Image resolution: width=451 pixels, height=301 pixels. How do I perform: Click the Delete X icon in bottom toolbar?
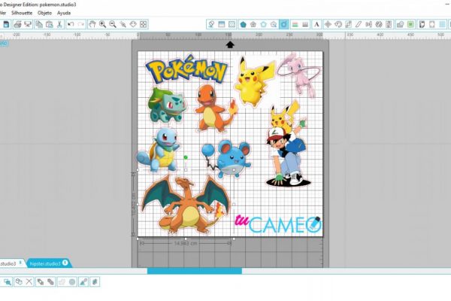[x=29, y=281]
